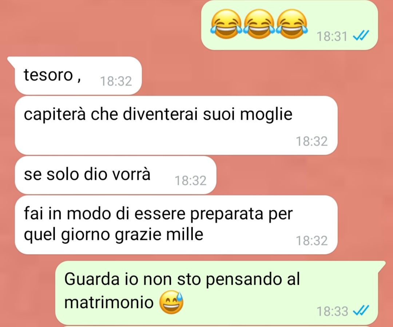393x327 pixels.
Task: Tap blue double-check marks at 18:31
Action: [361, 36]
